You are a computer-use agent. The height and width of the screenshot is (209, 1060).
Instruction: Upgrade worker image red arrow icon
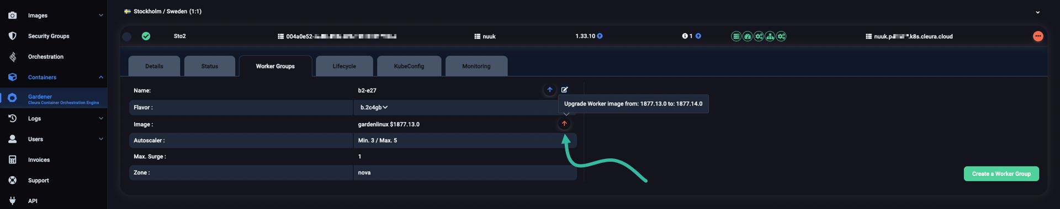tap(564, 124)
